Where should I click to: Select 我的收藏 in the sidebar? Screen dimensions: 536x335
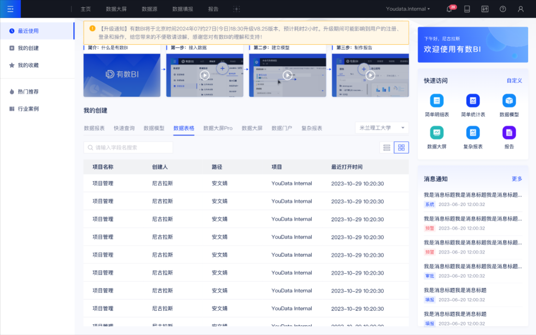(28, 65)
